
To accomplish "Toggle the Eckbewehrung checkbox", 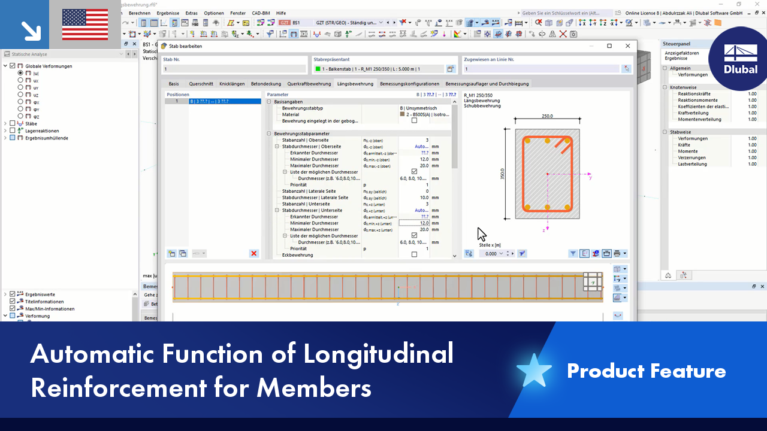I will coord(414,255).
